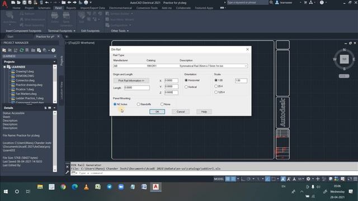Click the search magnifier icon in title bar
Viewport: 358px width, 201px height.
[x=271, y=2]
